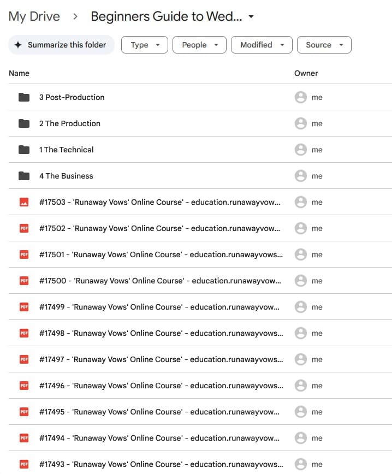Click the folder icon beside 1 The Technical

pos(24,150)
